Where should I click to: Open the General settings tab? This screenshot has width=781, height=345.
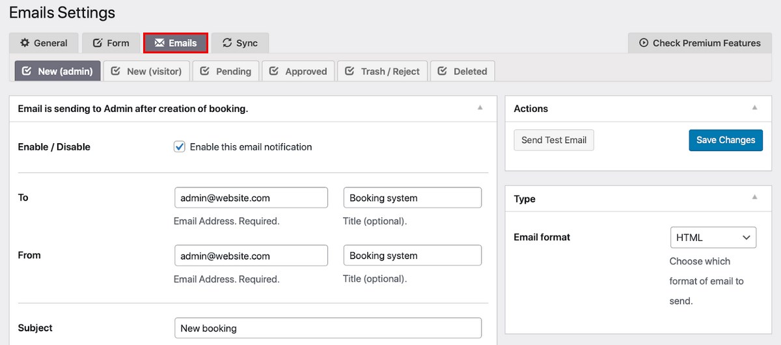coord(44,43)
